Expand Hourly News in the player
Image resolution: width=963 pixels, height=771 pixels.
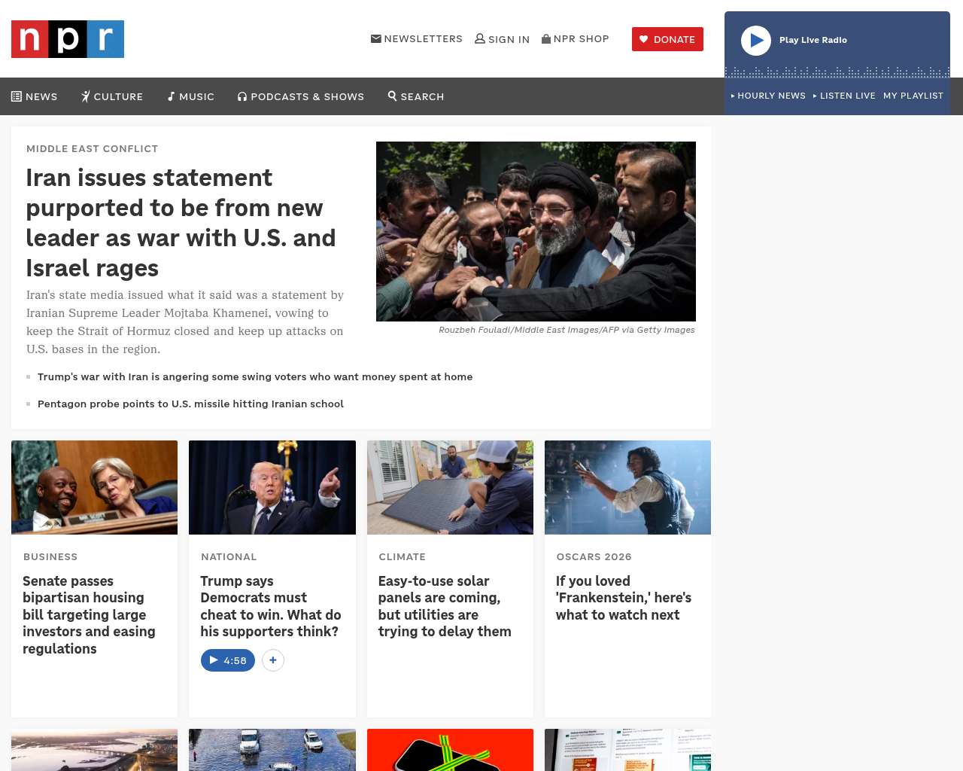click(768, 96)
